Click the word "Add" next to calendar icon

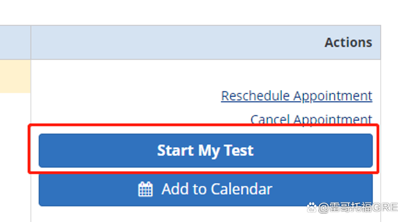coord(175,189)
